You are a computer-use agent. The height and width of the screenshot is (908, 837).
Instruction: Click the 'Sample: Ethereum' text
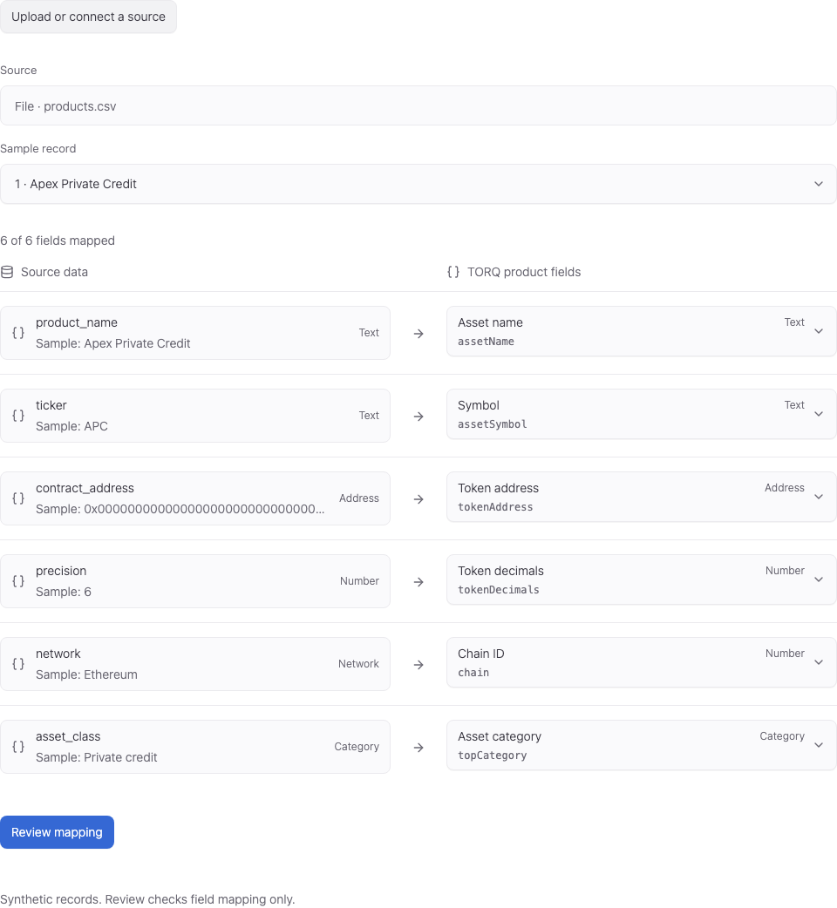pos(87,674)
